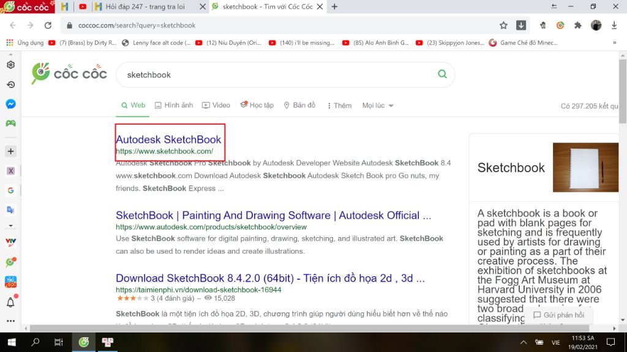Open (7) [Brass] by Dirty R... bookmark

coord(83,43)
